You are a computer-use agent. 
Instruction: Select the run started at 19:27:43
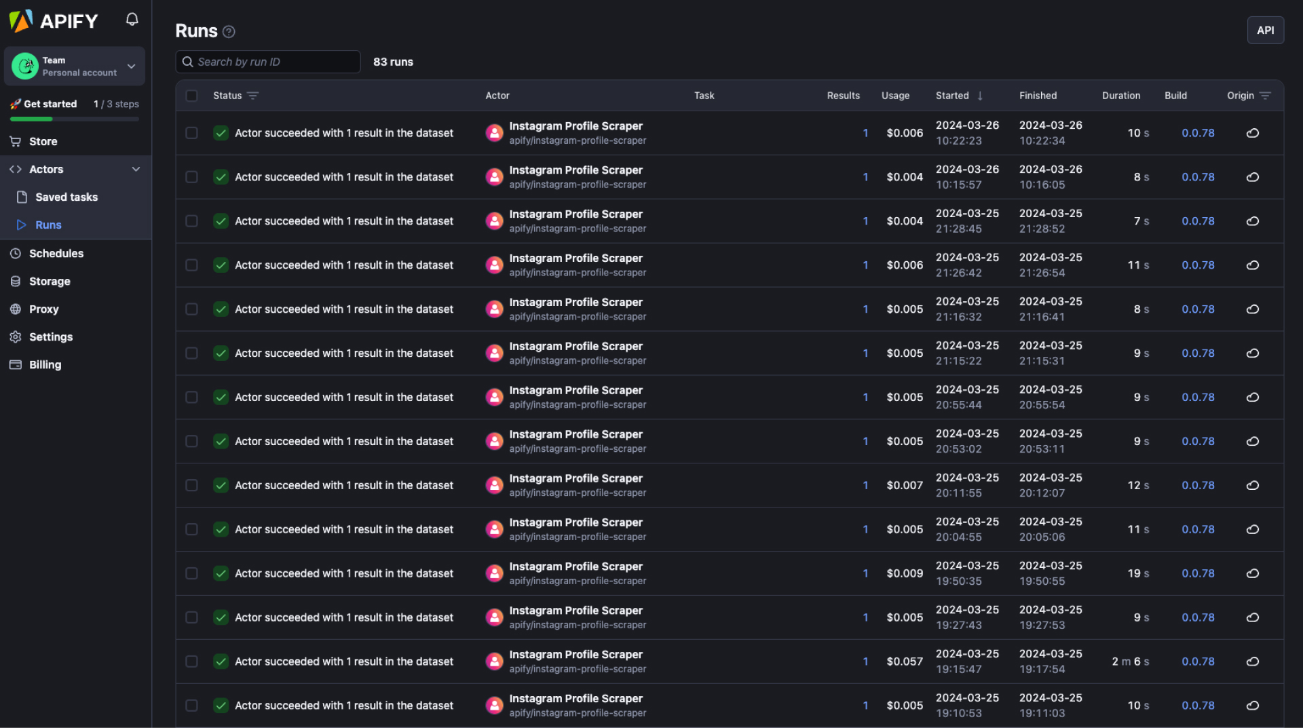click(192, 617)
